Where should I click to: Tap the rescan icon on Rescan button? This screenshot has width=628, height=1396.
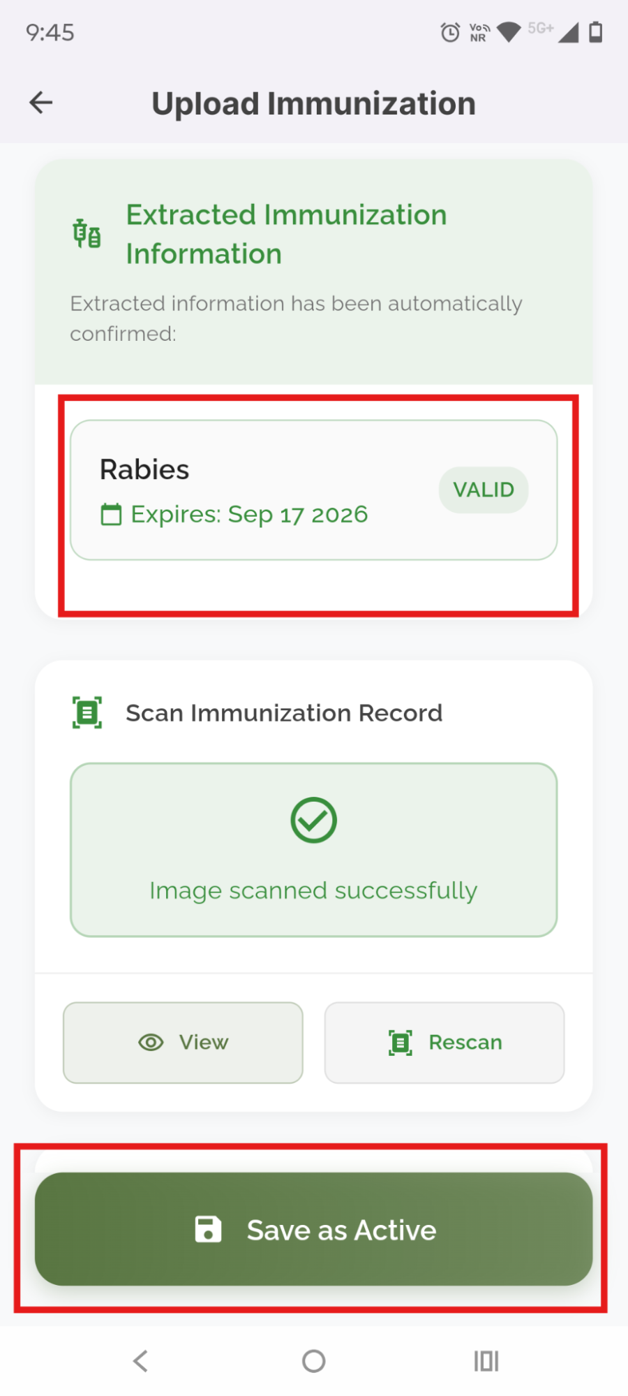(x=401, y=1043)
